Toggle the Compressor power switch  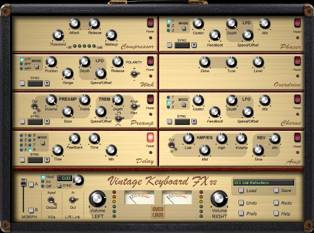pos(151,23)
